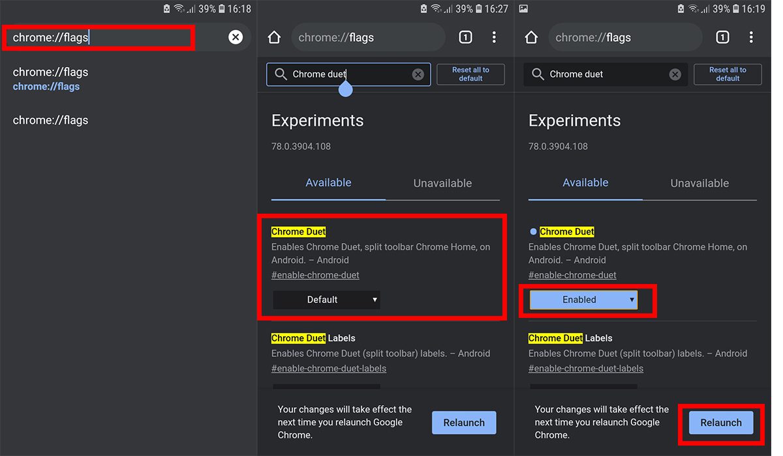Tap the search magnifier icon in the right screen
The height and width of the screenshot is (456, 783).
538,74
